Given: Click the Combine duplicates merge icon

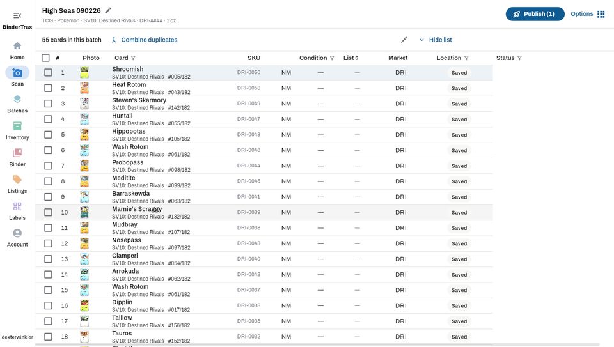Looking at the screenshot, I should coord(114,40).
